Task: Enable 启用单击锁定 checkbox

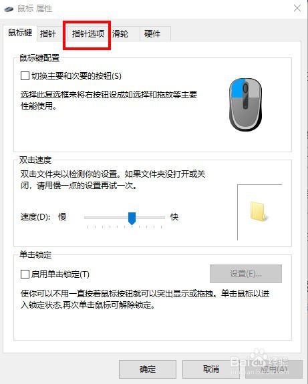Action: [x=25, y=274]
